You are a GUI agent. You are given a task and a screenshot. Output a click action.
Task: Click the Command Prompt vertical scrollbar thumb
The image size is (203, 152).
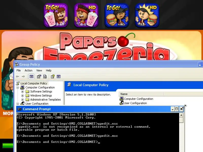(x=181, y=120)
